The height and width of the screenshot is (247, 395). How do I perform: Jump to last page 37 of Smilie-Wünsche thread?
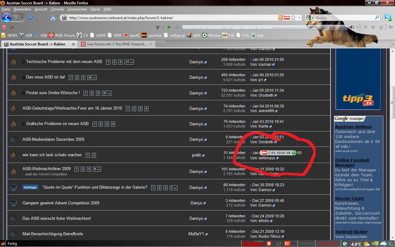point(107,93)
